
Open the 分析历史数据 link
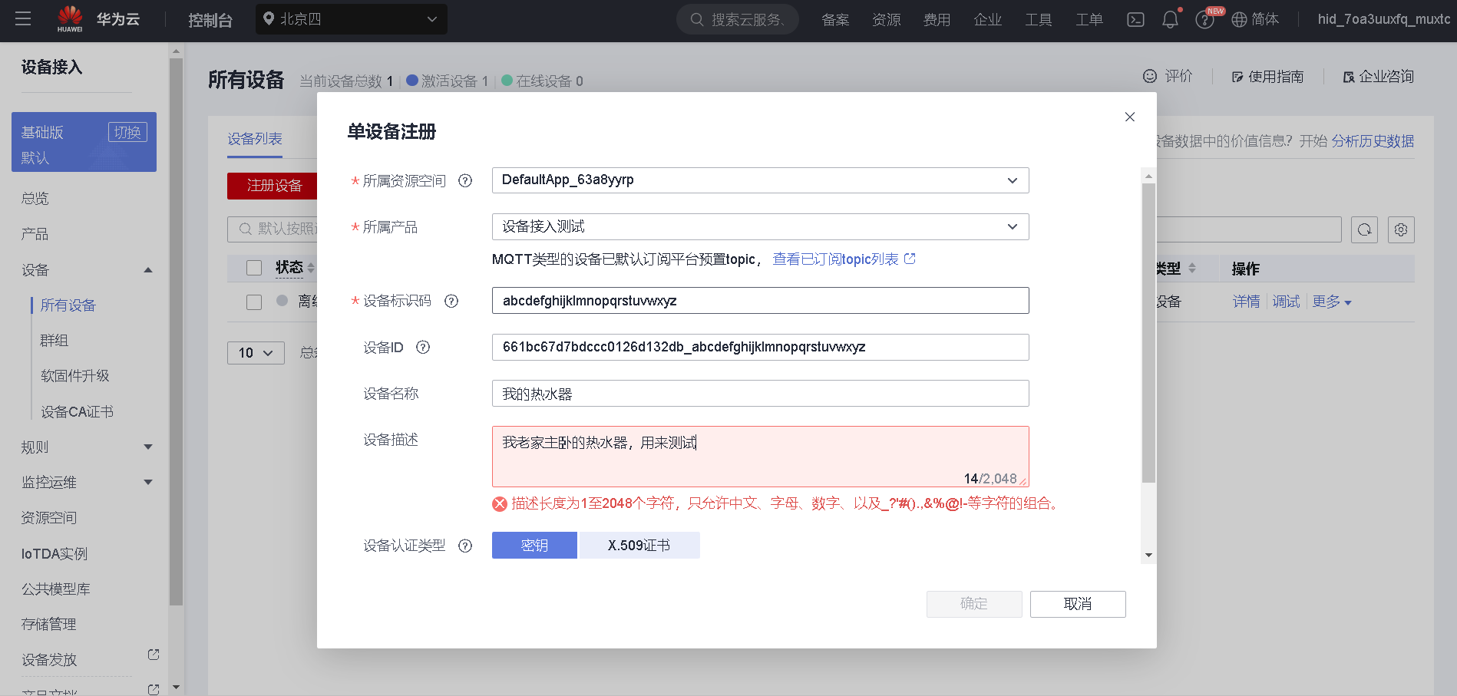1373,141
